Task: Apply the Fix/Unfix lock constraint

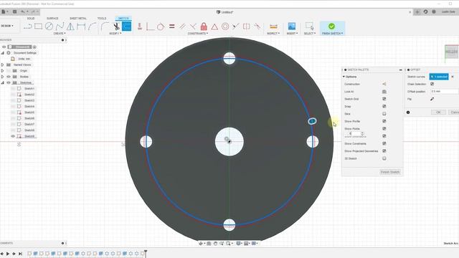Action: click(x=204, y=27)
